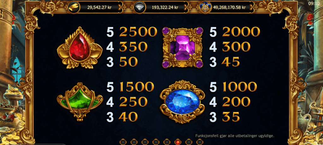The image size is (323, 145).
Task: Go to third paytable page dot
Action: click(x=145, y=142)
